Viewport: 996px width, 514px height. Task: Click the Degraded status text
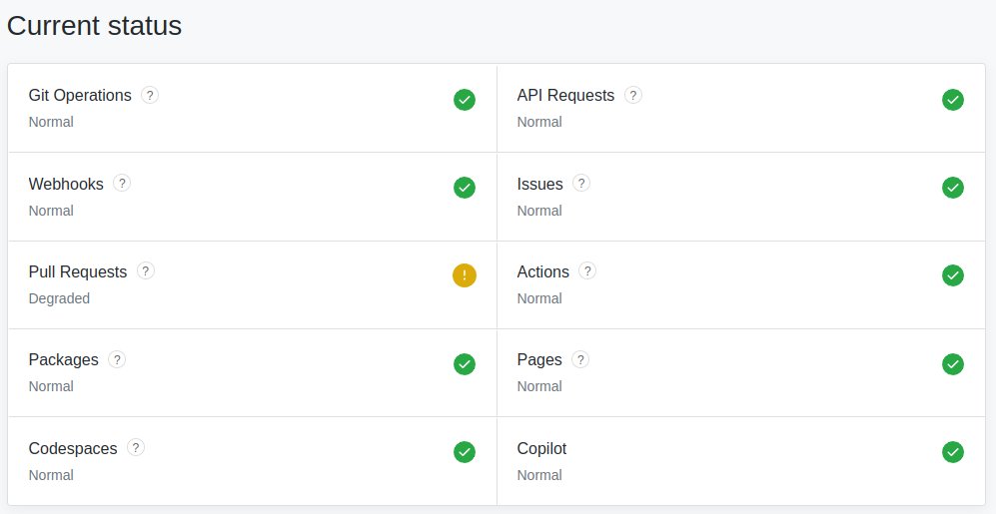(59, 298)
